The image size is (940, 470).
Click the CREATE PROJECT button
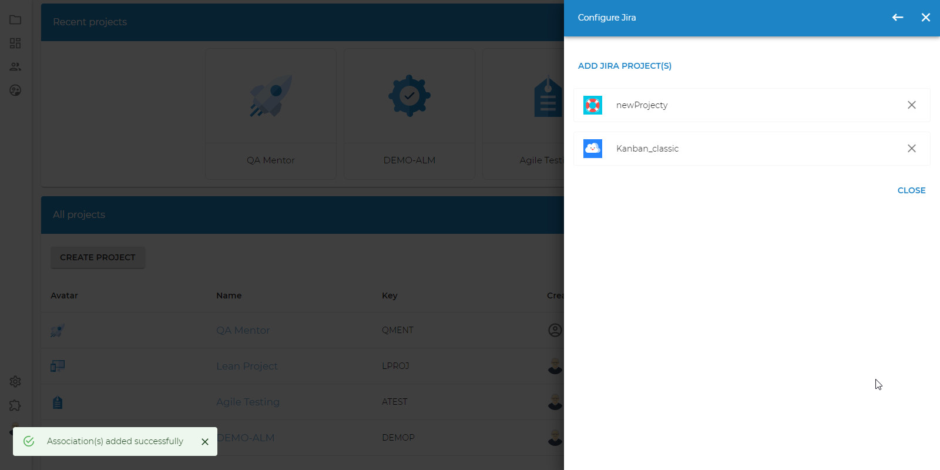tap(98, 257)
